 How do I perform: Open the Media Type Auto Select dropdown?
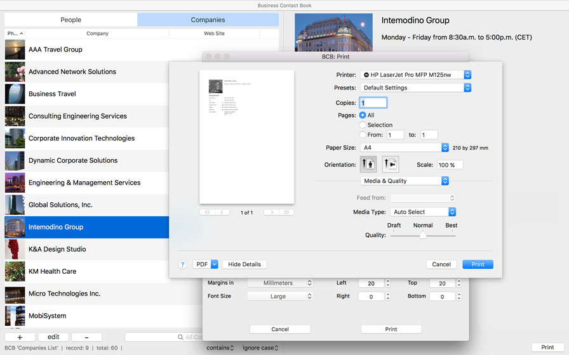click(x=423, y=212)
